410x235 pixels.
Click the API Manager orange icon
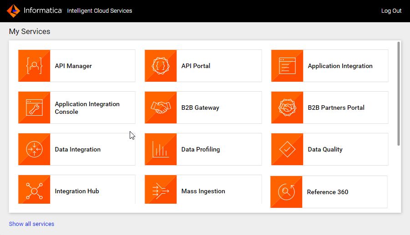(x=34, y=66)
